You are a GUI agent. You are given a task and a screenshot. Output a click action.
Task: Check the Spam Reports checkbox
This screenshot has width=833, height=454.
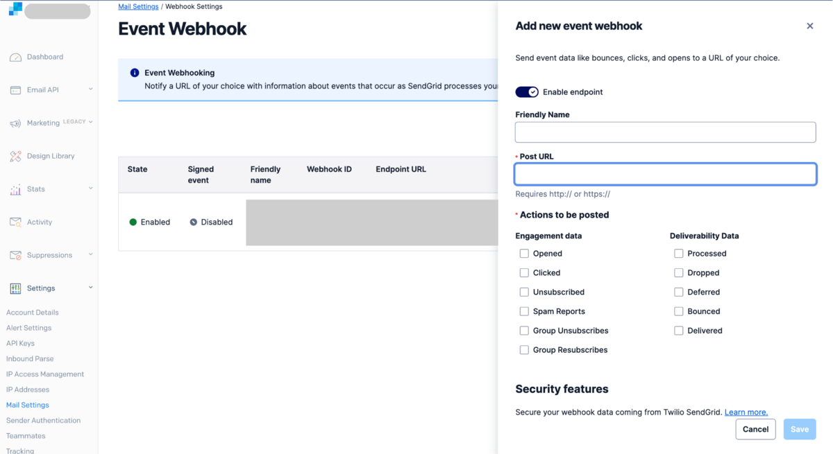(524, 311)
